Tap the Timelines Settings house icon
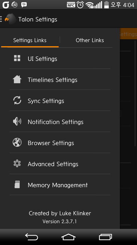137x245 pixels. tap(17, 79)
